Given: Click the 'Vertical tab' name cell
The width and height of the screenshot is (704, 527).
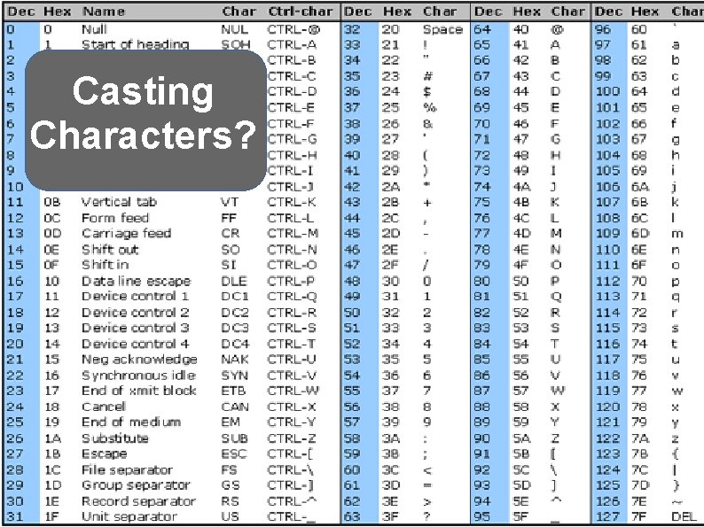Looking at the screenshot, I should pos(119,202).
